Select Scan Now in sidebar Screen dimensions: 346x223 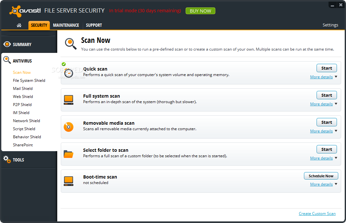22,73
